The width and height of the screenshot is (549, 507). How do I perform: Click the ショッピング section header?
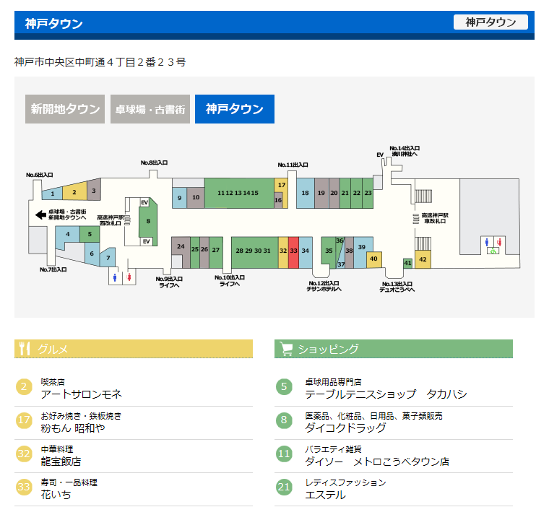394,349
